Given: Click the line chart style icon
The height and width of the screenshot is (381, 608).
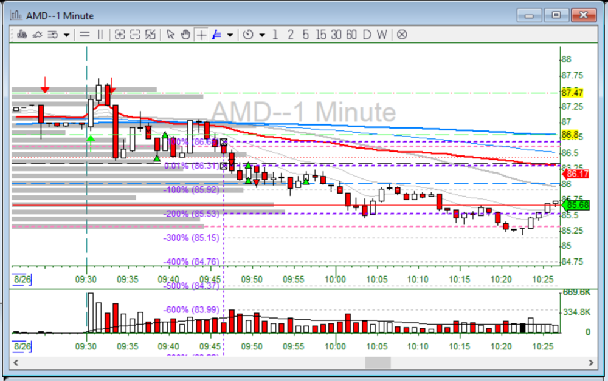Looking at the screenshot, I should (36, 35).
